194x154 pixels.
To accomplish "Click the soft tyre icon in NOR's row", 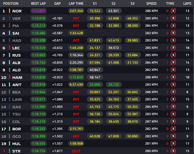I will (x=173, y=11).
